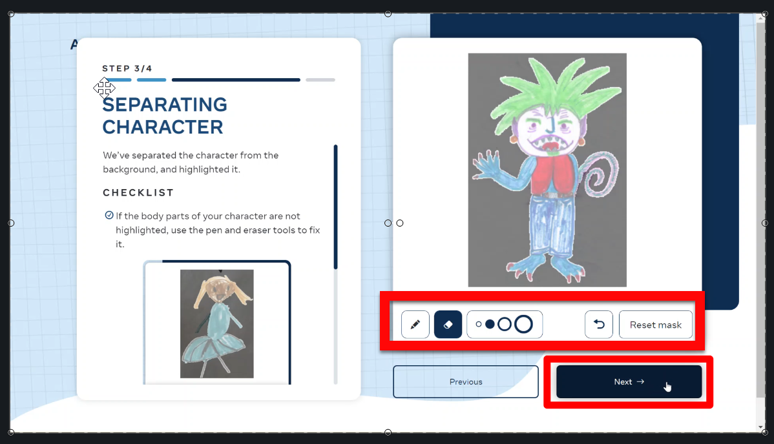Click the third step progress bar segment
The width and height of the screenshot is (774, 444).
click(x=236, y=79)
